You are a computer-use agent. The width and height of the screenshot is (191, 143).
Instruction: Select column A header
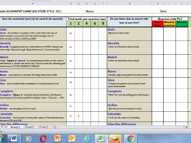[x=33, y=4]
